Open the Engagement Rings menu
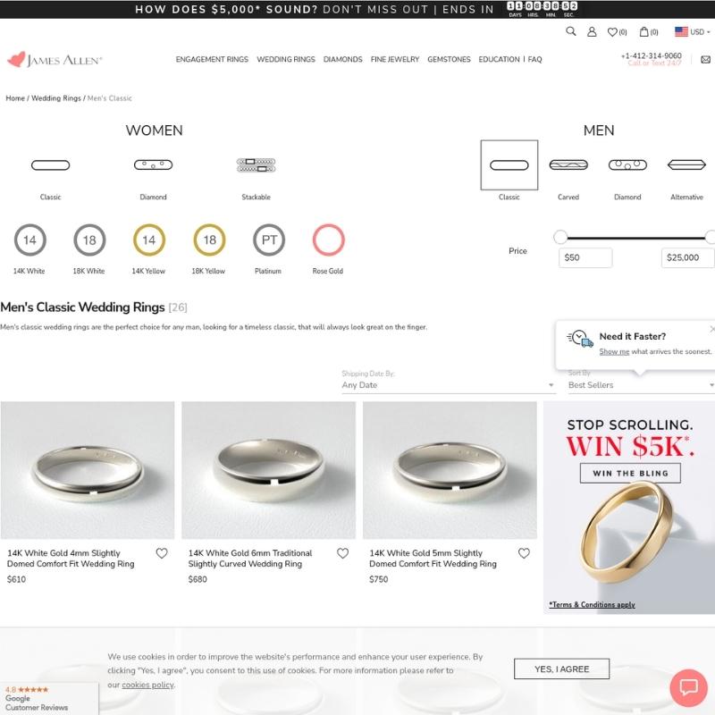Image resolution: width=715 pixels, height=715 pixels. pyautogui.click(x=212, y=59)
